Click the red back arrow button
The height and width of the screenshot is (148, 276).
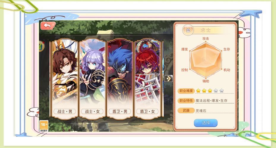(x=48, y=26)
